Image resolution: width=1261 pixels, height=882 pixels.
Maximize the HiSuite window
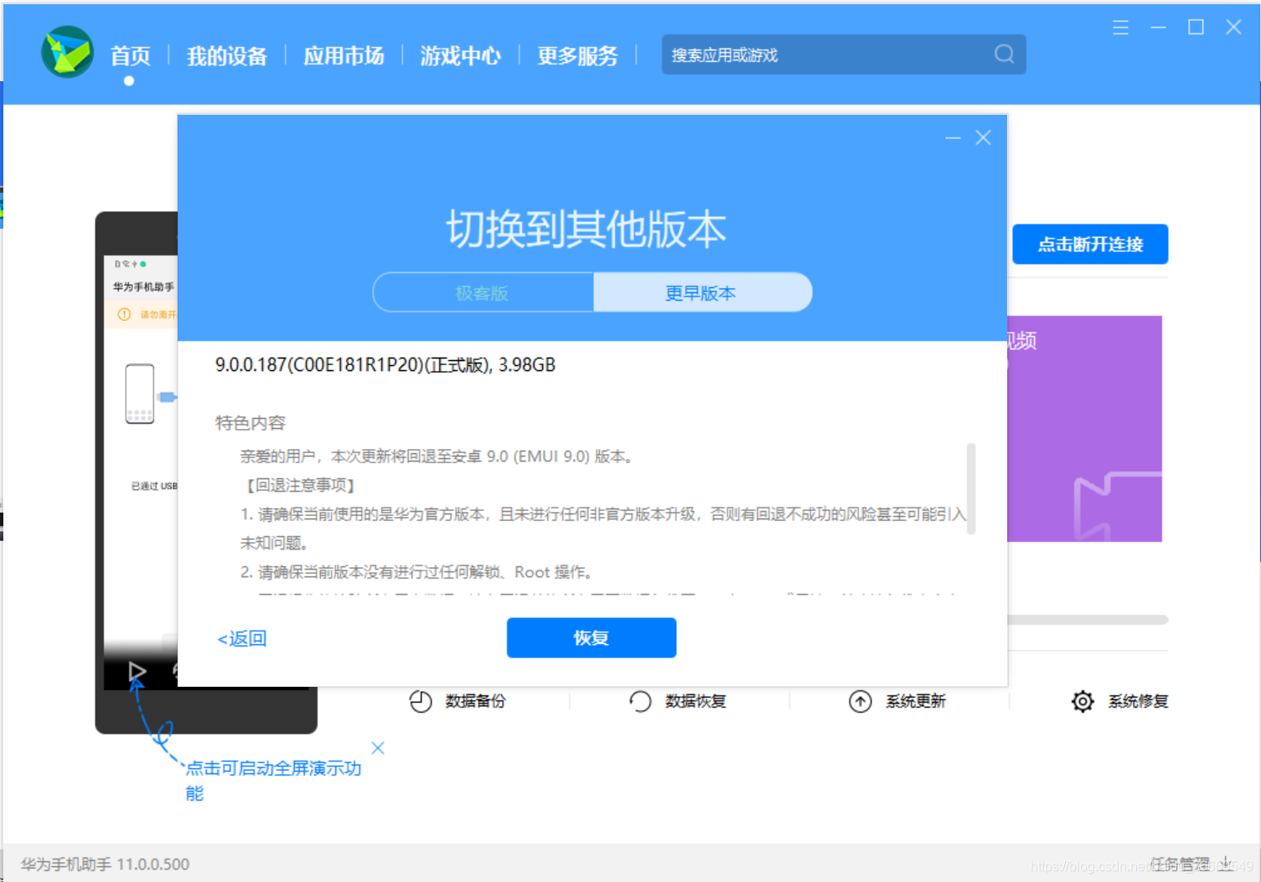pos(1196,28)
